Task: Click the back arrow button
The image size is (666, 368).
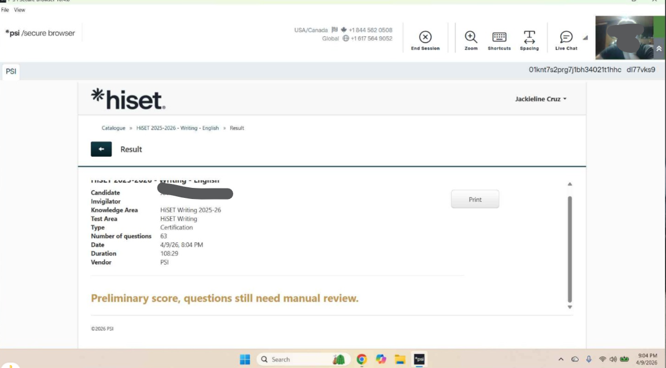Action: 101,149
